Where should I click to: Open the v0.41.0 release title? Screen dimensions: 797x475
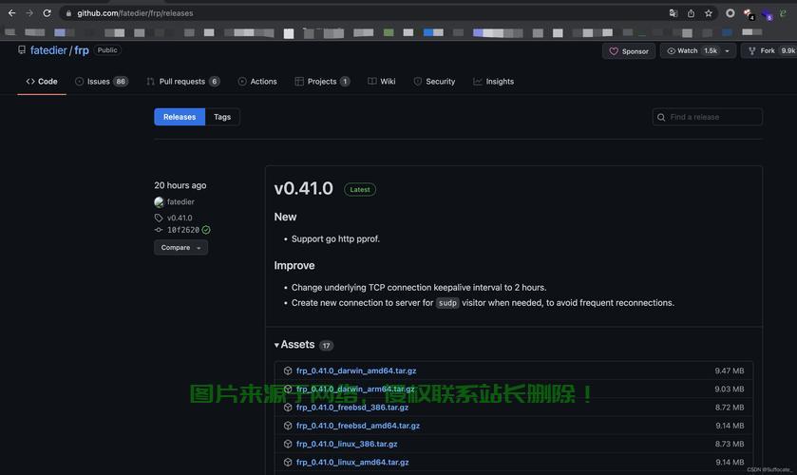coord(303,189)
